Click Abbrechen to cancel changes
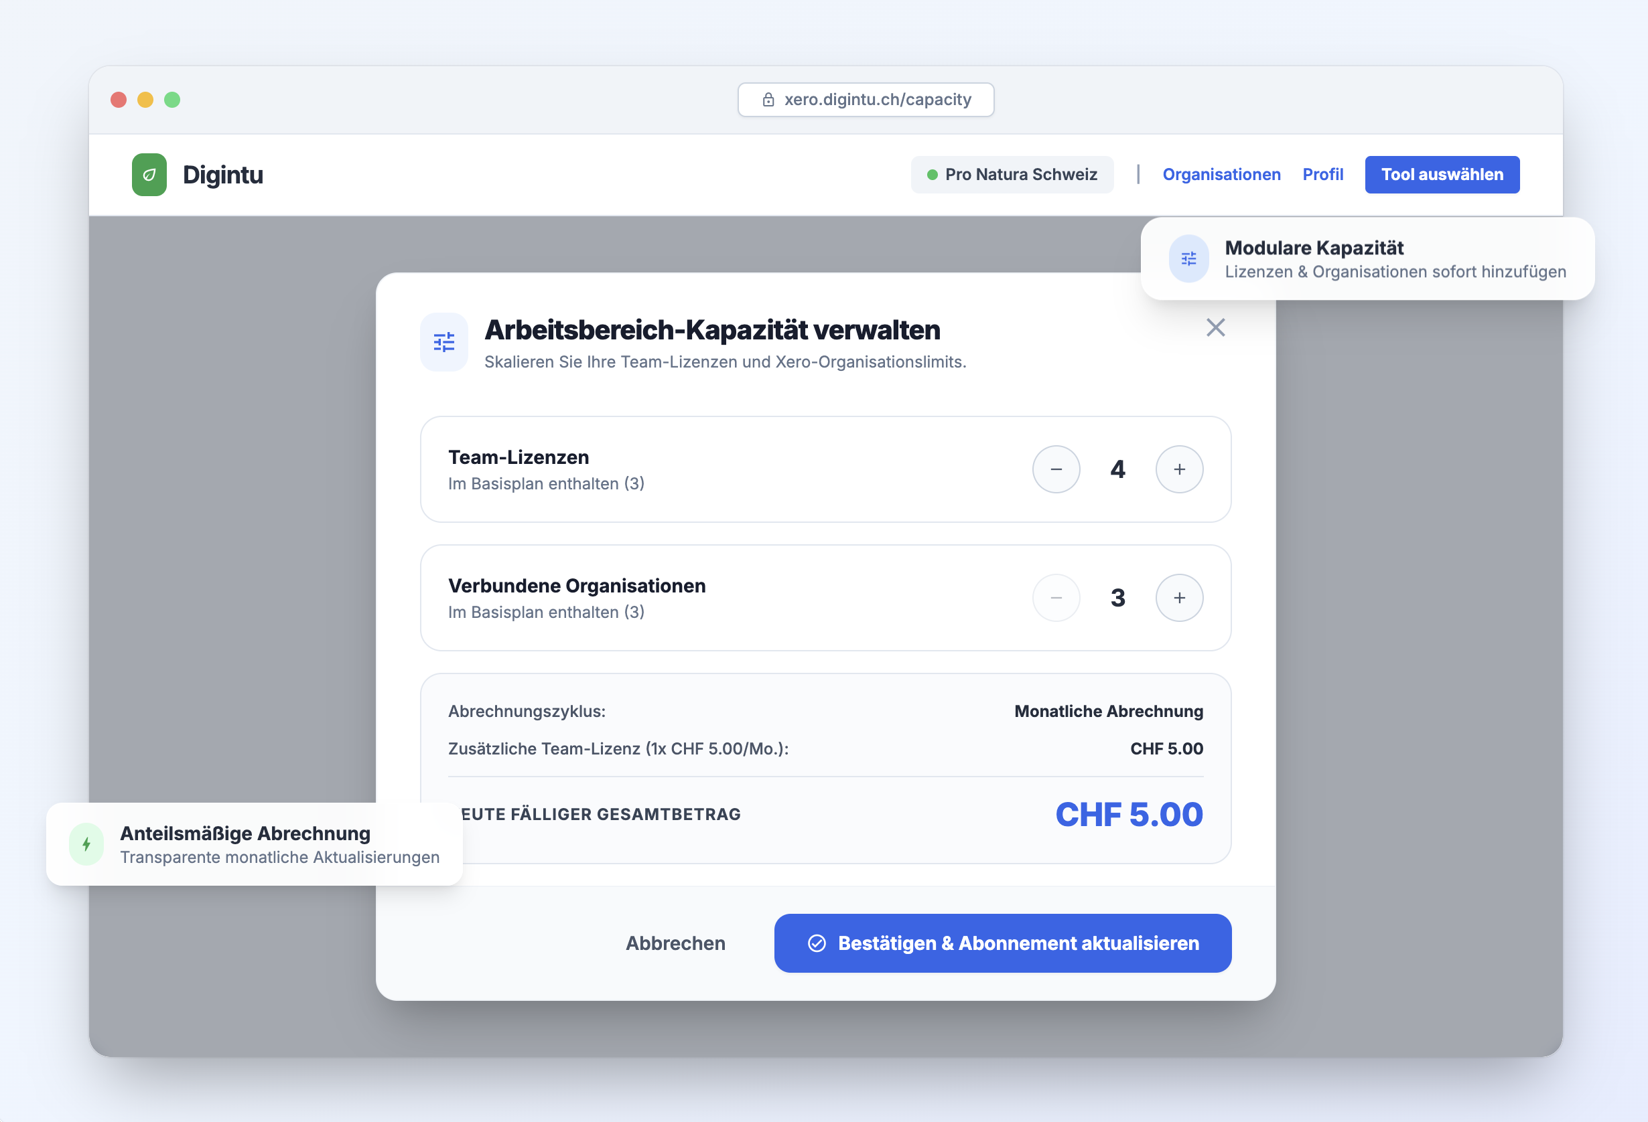 click(x=675, y=943)
